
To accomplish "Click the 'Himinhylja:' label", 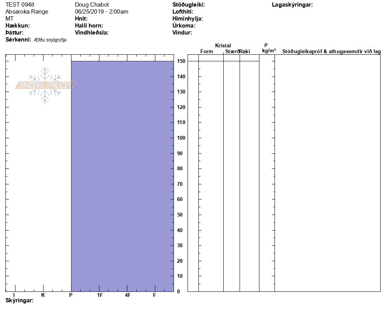I will click(188, 19).
